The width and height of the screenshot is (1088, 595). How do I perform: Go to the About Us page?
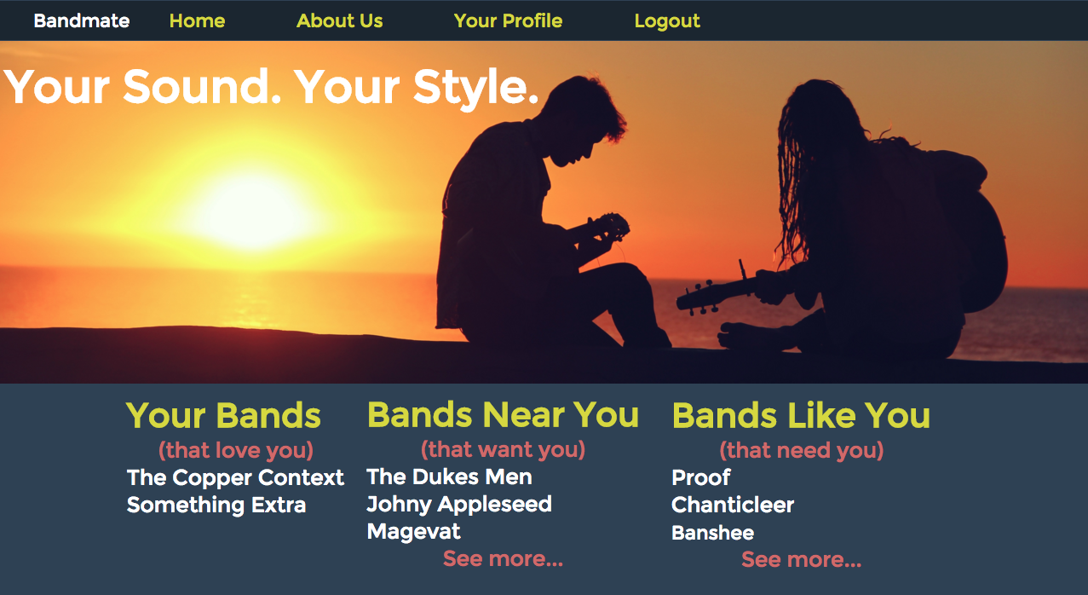[339, 20]
